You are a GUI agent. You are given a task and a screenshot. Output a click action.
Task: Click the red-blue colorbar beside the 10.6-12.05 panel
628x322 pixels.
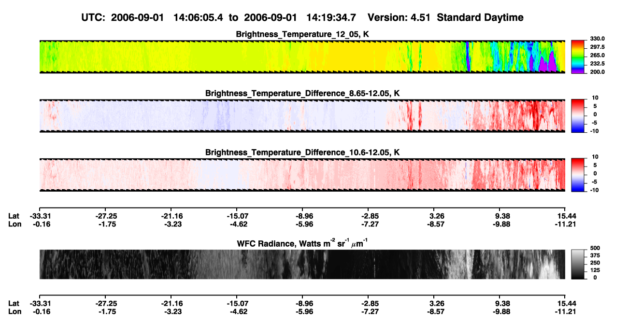[578, 175]
